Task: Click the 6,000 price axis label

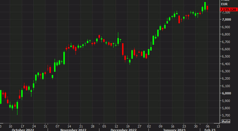Action: pyautogui.click(x=226, y=93)
